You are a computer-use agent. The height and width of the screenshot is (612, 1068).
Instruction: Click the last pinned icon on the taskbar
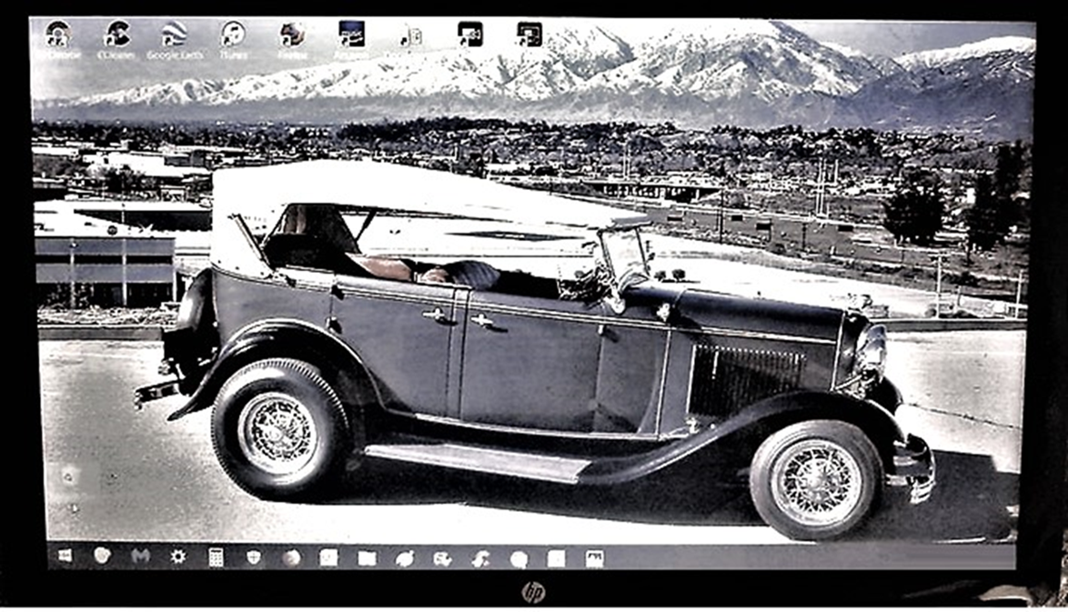(594, 558)
